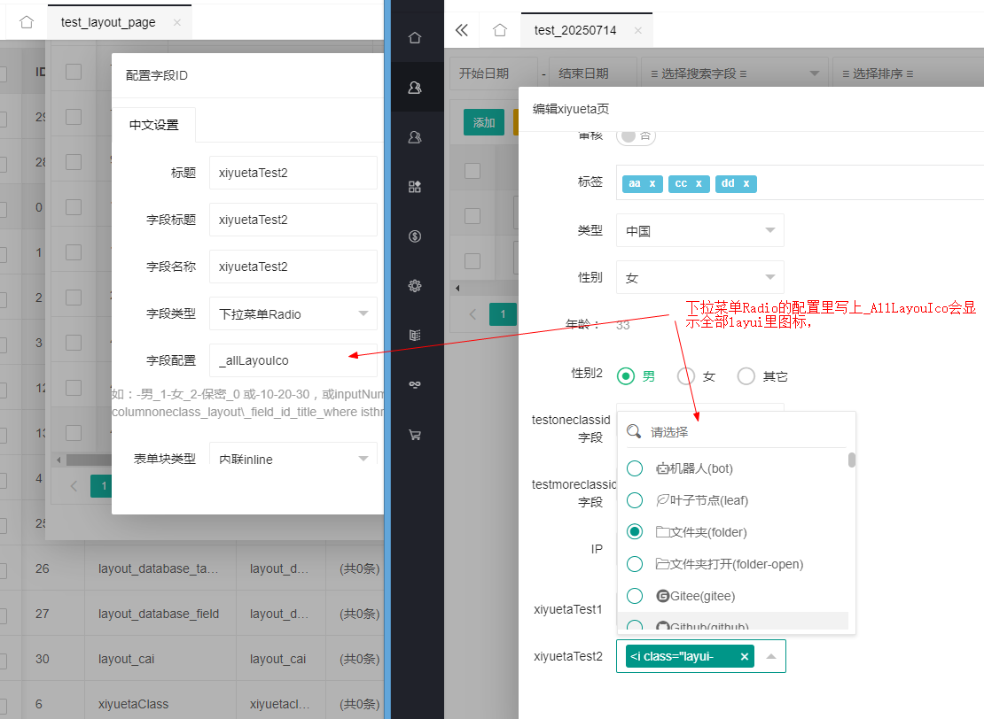
Task: Open the dollar sign finance sidebar icon
Action: (414, 236)
